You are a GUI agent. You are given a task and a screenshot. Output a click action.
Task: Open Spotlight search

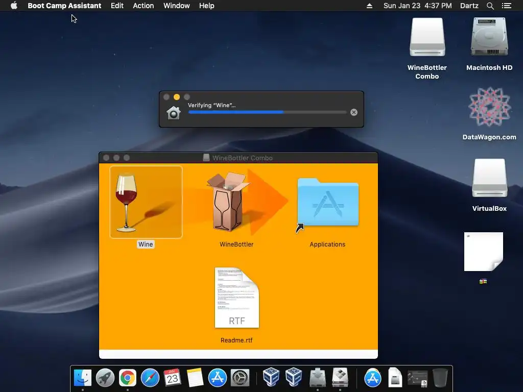(490, 6)
